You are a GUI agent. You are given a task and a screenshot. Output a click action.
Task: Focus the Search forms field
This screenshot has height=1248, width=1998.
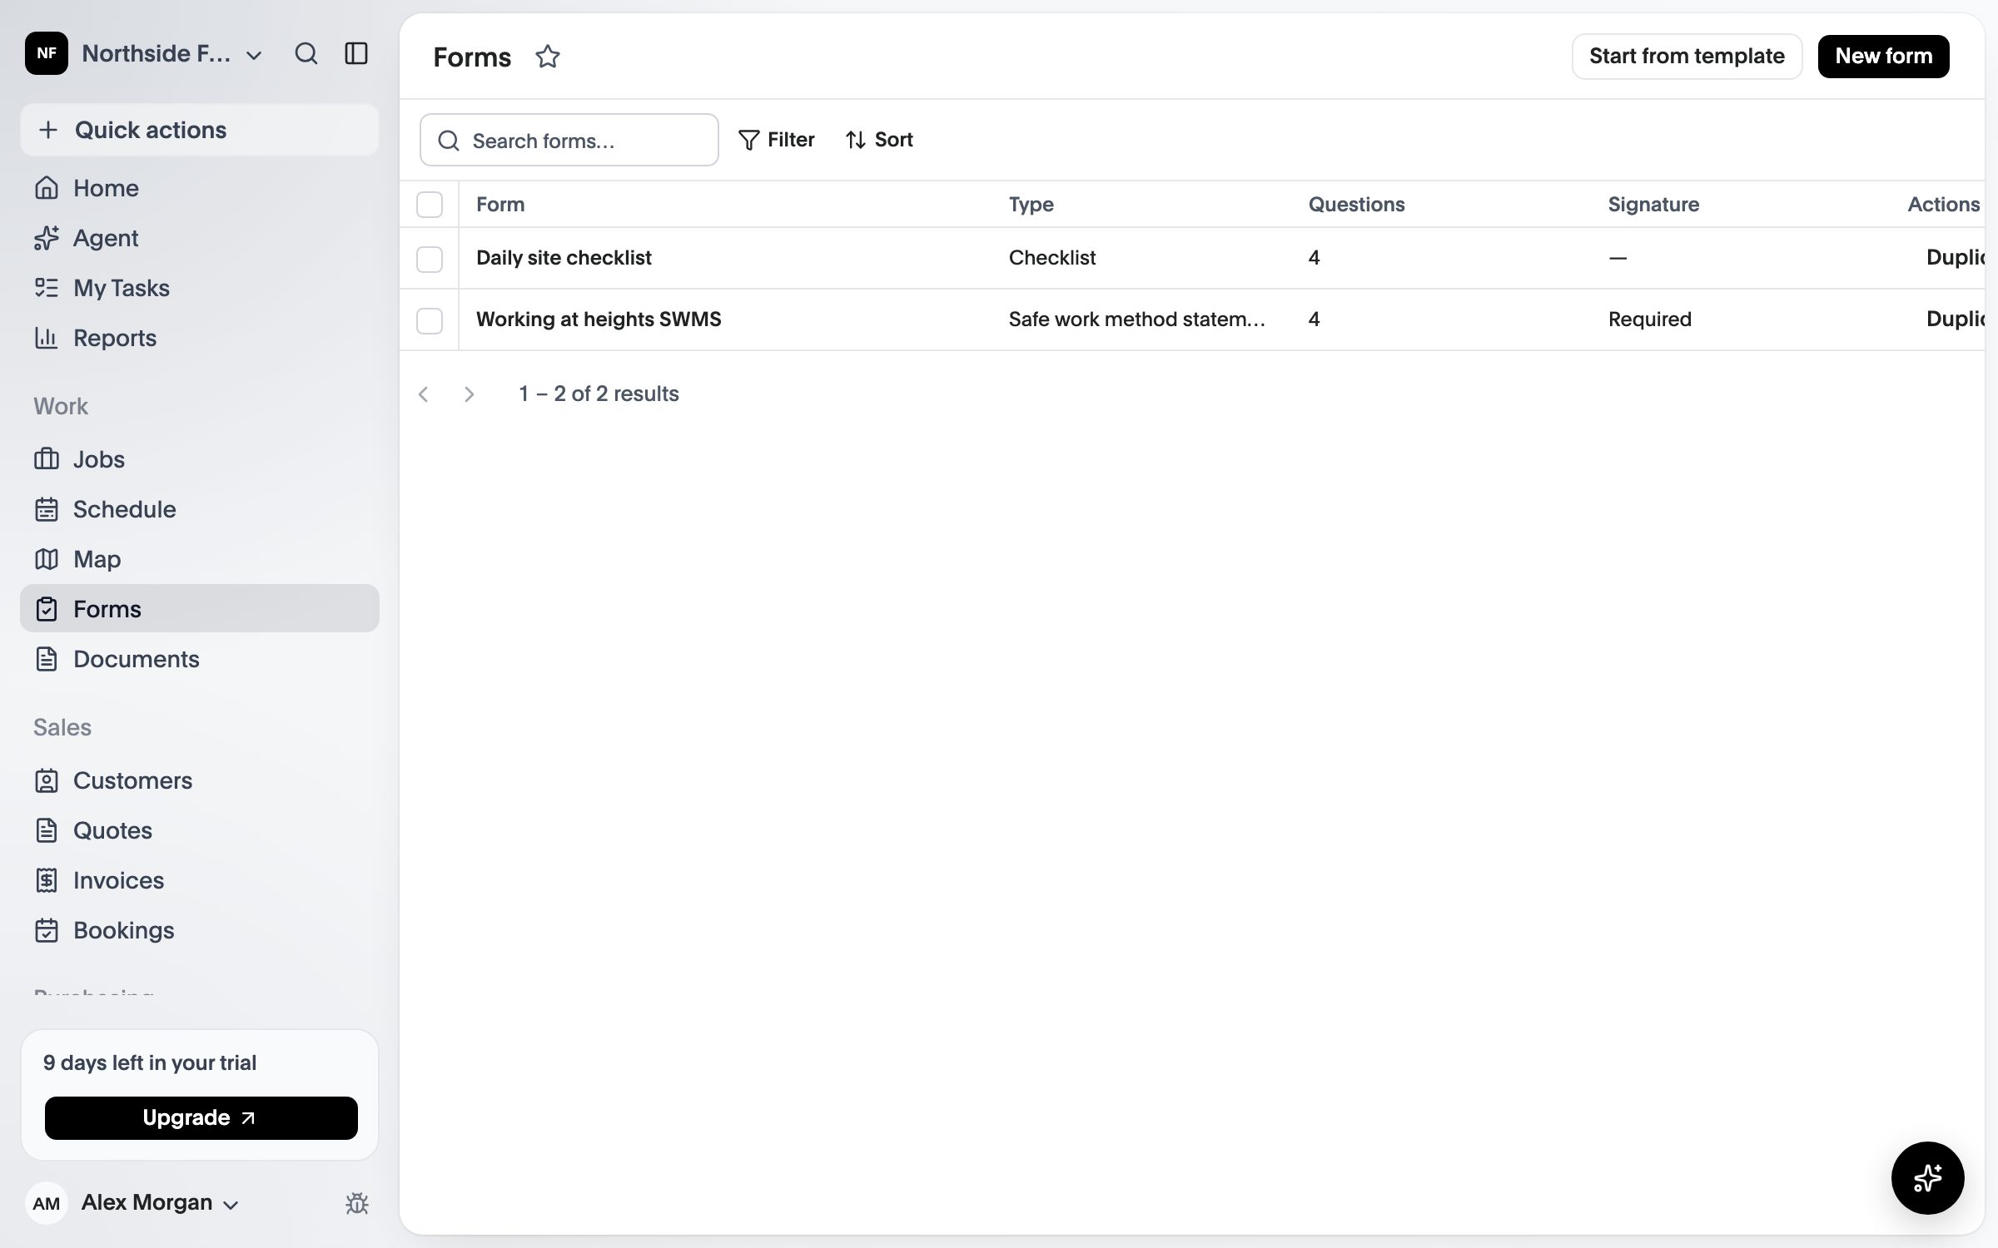[569, 140]
